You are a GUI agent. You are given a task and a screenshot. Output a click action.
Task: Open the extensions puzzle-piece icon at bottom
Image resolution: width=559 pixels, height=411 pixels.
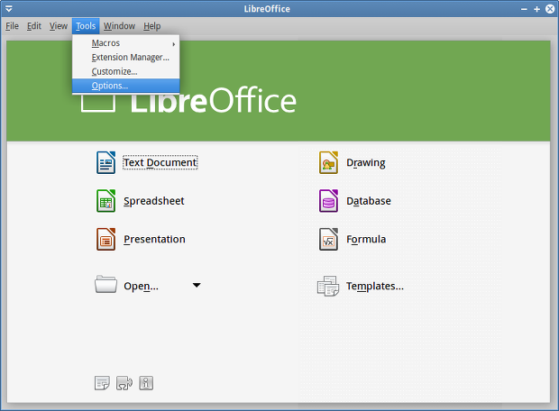click(124, 383)
